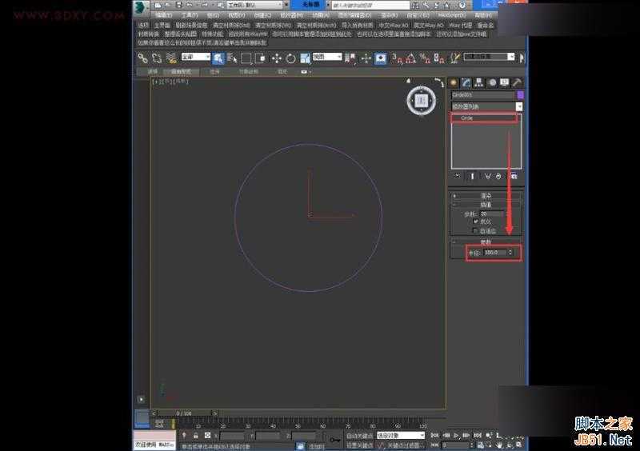Click the Select and Link tool

(142, 58)
